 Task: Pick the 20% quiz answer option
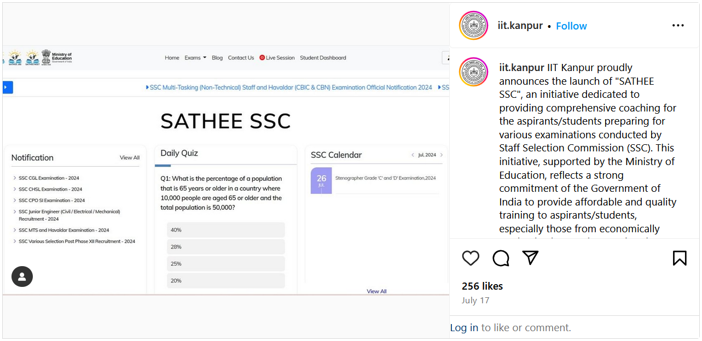coord(225,281)
